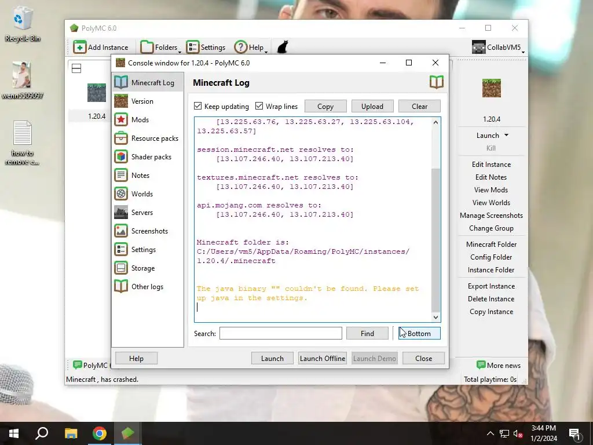Open the Recycle Bin desktop icon
593x445 pixels.
[x=23, y=24]
